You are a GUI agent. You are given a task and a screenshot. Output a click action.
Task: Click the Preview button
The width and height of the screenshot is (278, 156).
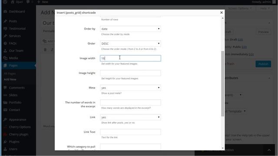point(263,32)
